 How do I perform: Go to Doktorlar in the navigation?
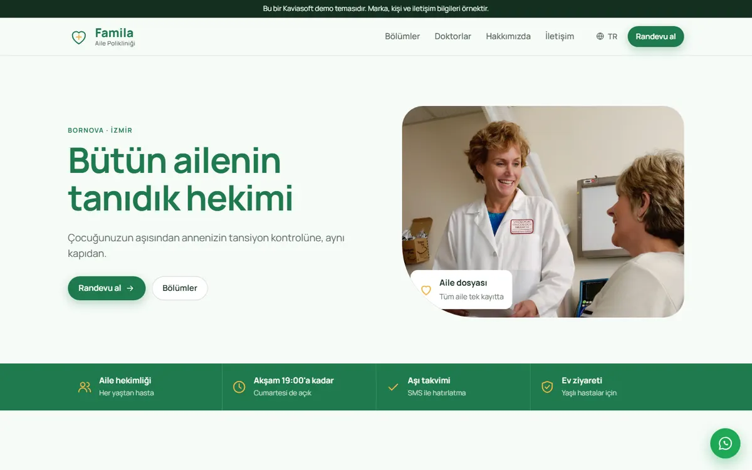tap(453, 36)
